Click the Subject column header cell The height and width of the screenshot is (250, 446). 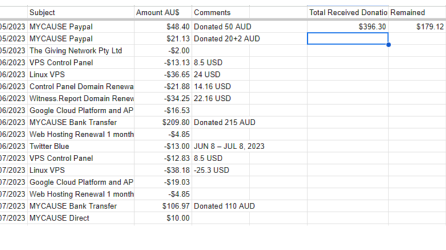[81, 13]
